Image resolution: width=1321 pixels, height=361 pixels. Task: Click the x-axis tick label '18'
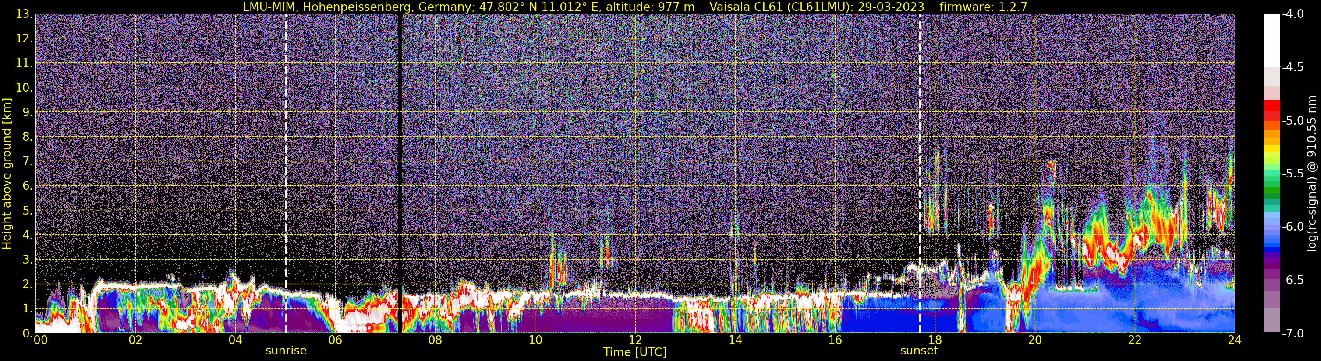[x=935, y=340]
